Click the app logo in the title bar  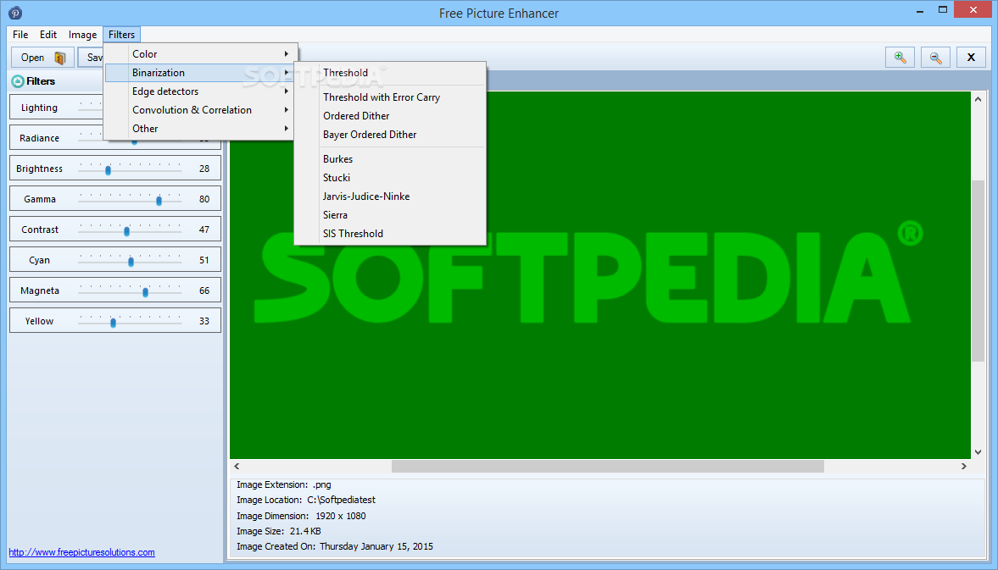click(x=15, y=13)
